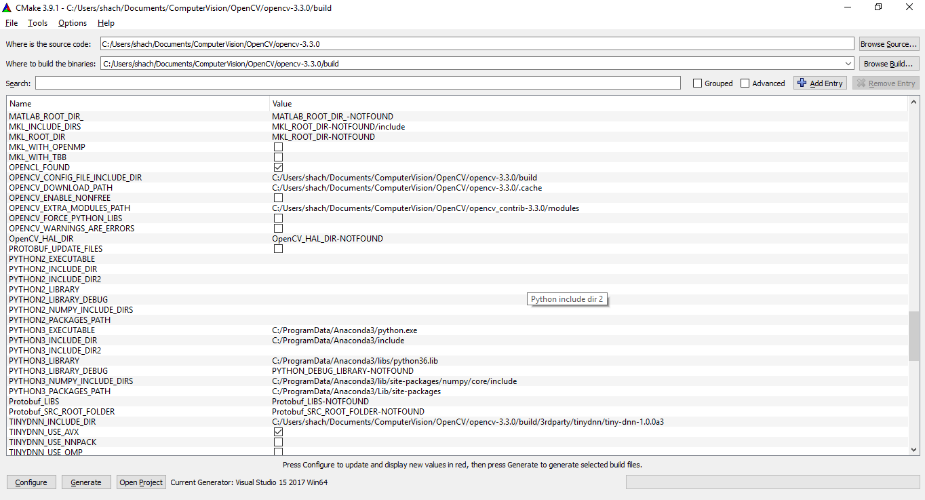Enable PROTOBUF_UPDATE_FILES
925x500 pixels.
(278, 248)
